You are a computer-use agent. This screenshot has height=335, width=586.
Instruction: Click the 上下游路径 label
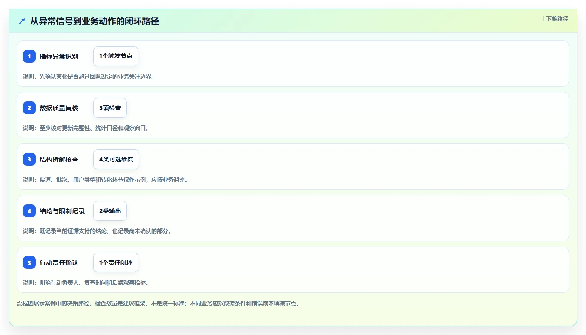[x=554, y=19]
